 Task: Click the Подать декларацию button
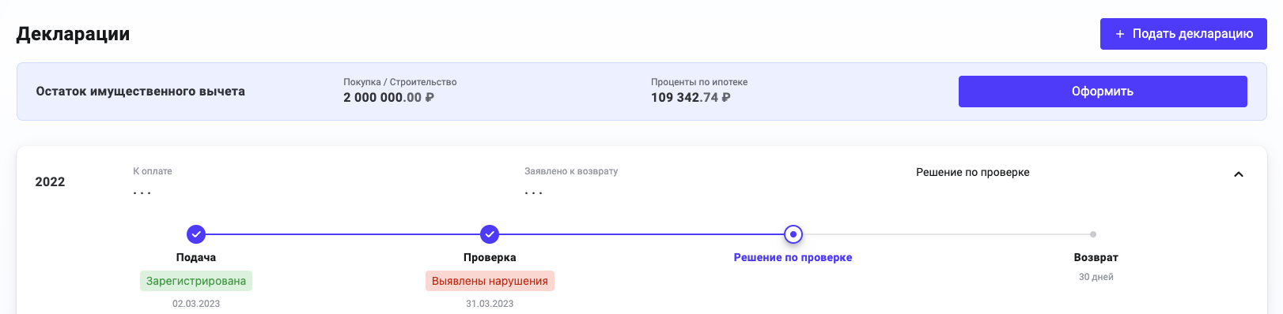coord(1183,34)
